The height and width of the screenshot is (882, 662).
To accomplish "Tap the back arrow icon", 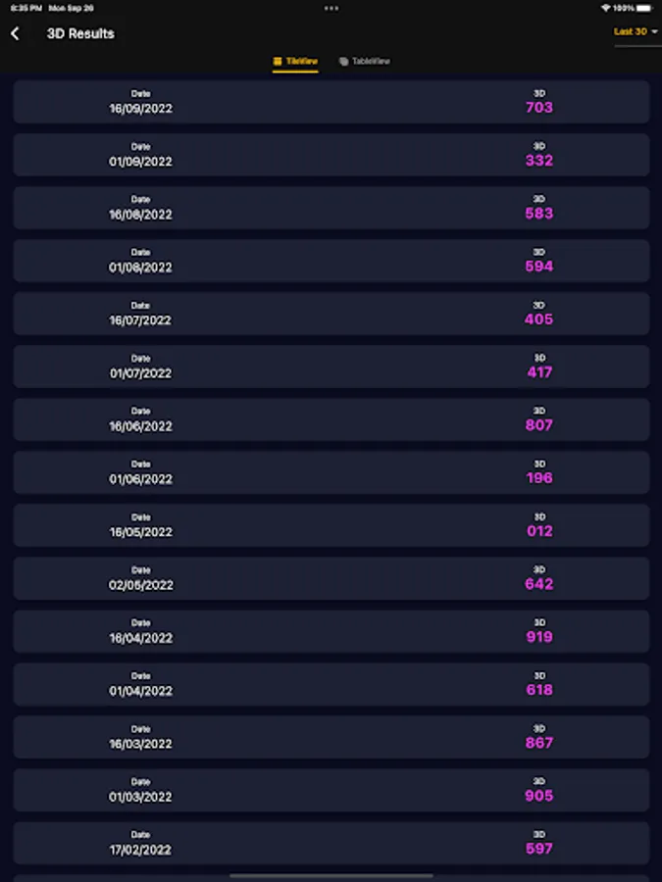I will coord(15,34).
